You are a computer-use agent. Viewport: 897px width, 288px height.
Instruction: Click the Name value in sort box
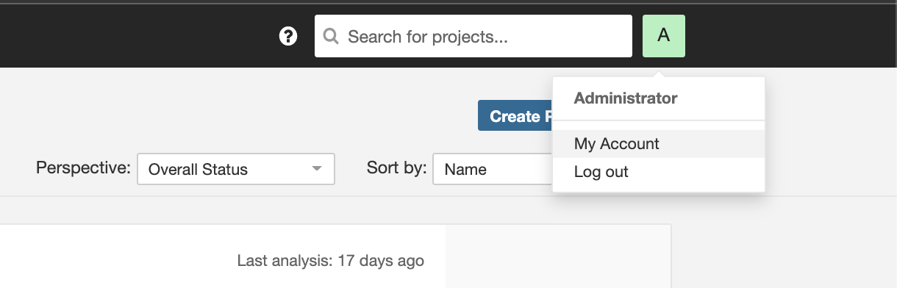465,170
